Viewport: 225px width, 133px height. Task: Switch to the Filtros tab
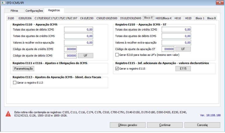(x=14, y=11)
